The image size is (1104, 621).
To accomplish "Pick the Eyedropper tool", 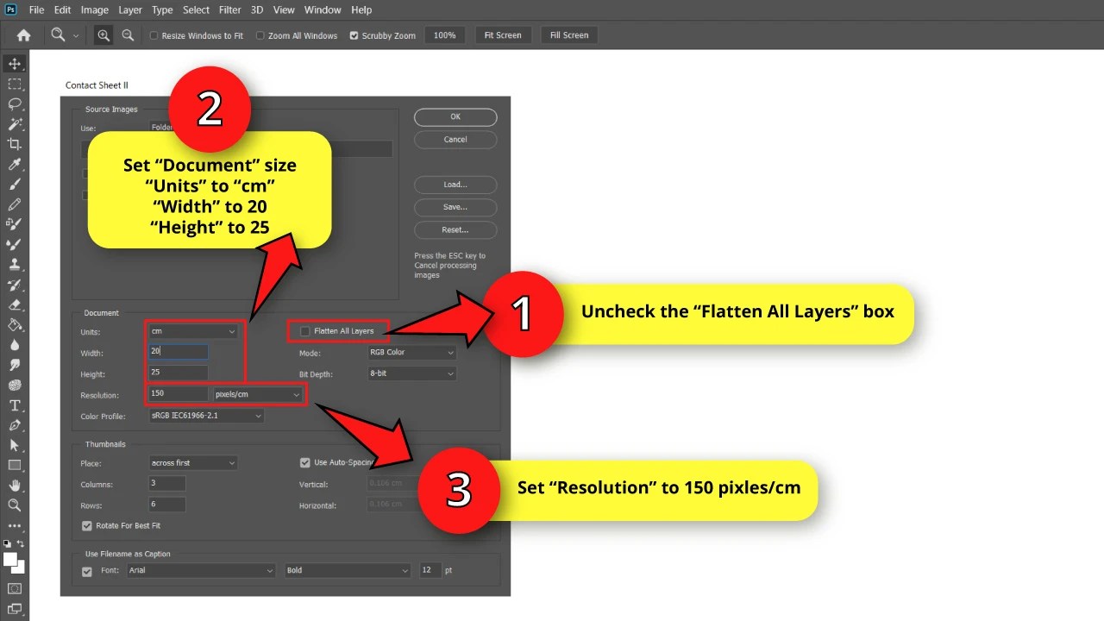I will [14, 165].
